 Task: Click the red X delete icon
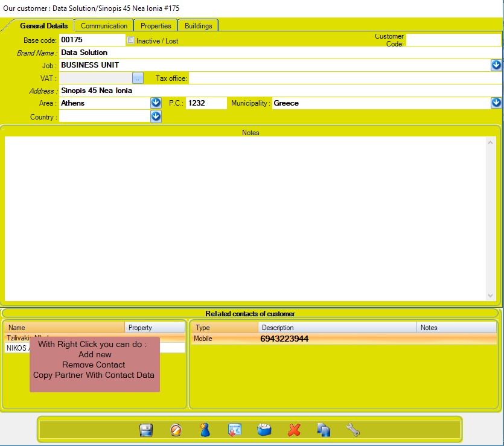click(294, 430)
